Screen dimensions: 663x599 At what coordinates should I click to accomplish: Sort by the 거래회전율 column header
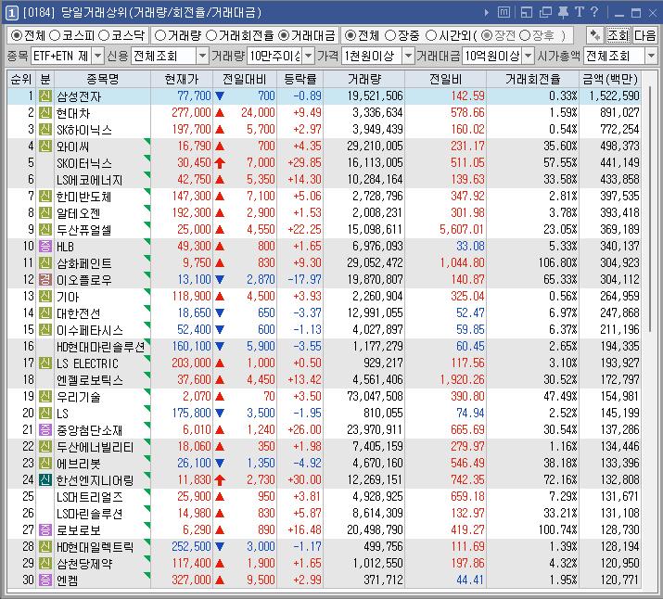pyautogui.click(x=533, y=79)
